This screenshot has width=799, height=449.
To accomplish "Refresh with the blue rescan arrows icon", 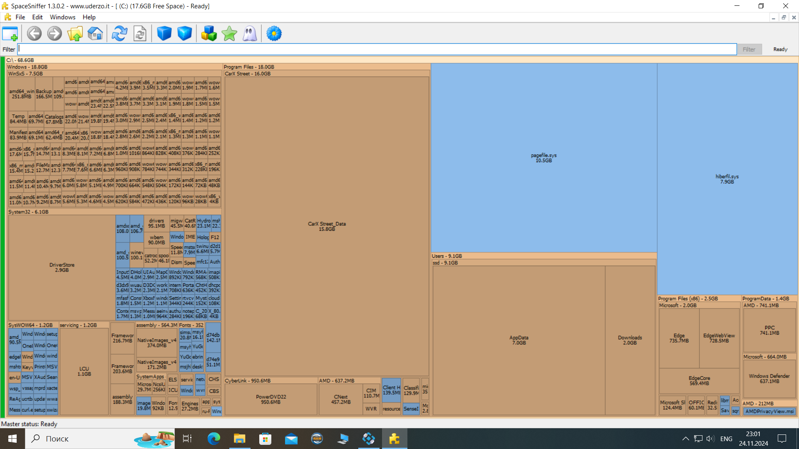I will (119, 34).
